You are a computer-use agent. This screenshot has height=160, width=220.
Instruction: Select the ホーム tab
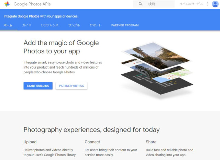8,25
